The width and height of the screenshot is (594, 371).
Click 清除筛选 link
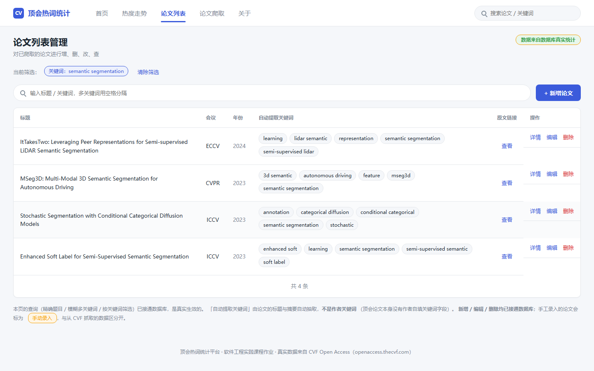coord(148,72)
